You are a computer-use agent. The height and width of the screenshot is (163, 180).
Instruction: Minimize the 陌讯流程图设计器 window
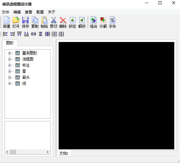147,3
